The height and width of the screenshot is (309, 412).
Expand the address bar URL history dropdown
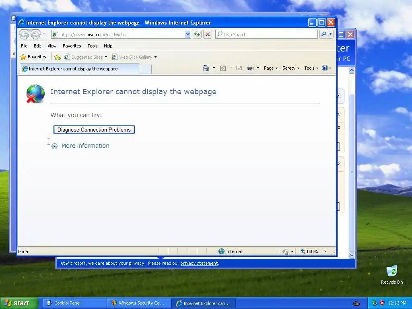click(187, 35)
